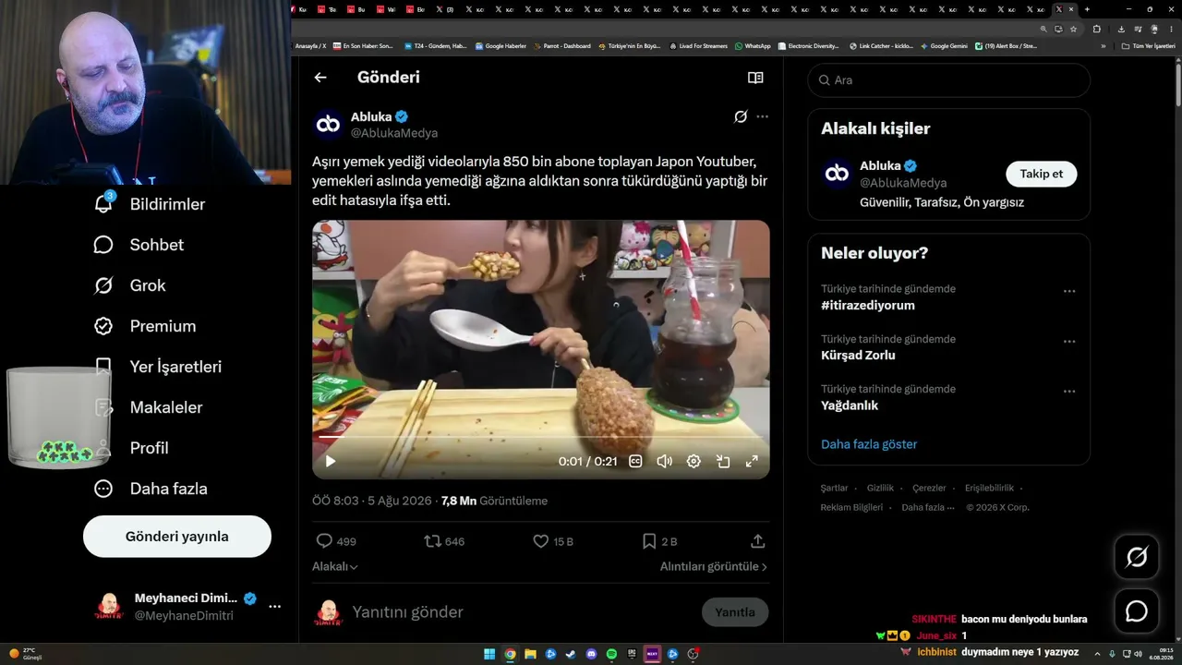Switch the video to picture-in-picture

click(723, 461)
